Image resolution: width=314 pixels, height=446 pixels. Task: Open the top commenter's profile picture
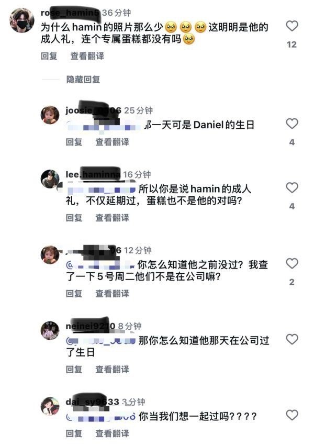(22, 20)
